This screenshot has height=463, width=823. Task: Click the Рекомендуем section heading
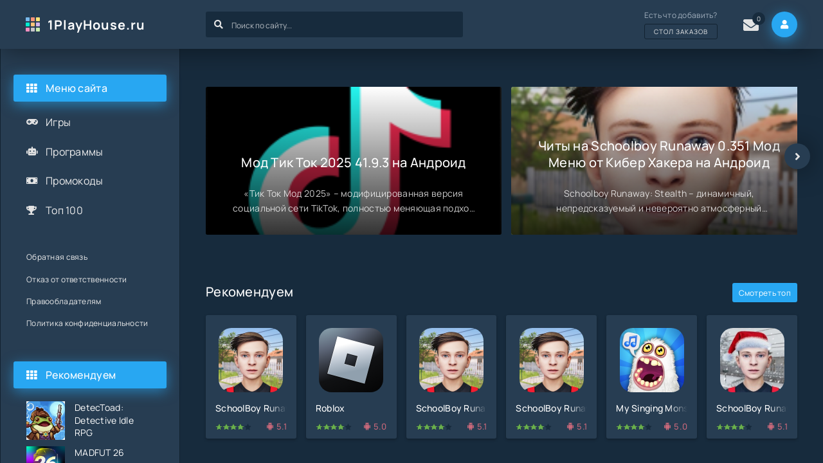click(249, 292)
